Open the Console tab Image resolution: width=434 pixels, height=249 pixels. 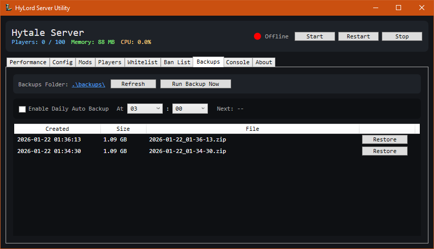[x=238, y=62]
